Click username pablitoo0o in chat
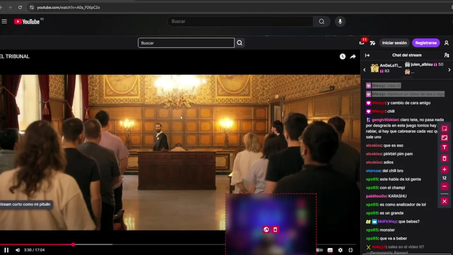This screenshot has height=255, width=453. [x=376, y=196]
